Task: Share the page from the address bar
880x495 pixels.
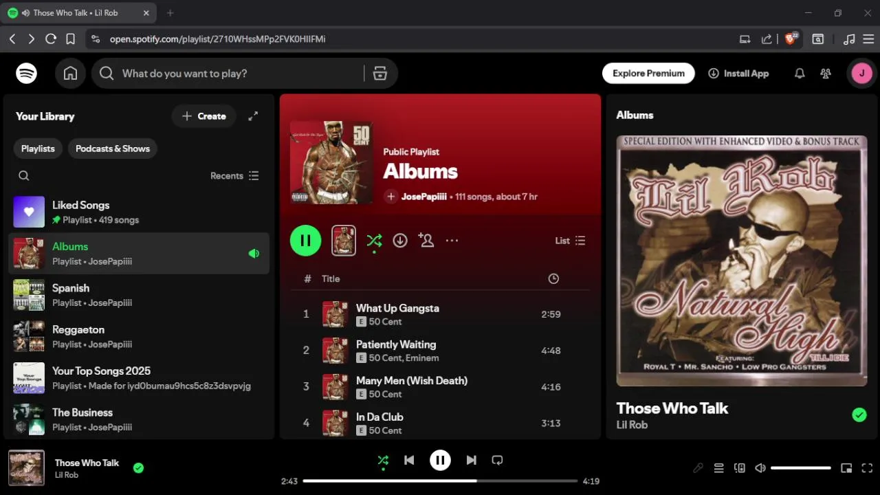Action: (767, 39)
